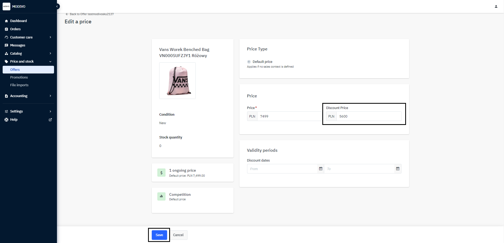Open Promotions in the sidebar
This screenshot has width=504, height=243.
tap(19, 77)
